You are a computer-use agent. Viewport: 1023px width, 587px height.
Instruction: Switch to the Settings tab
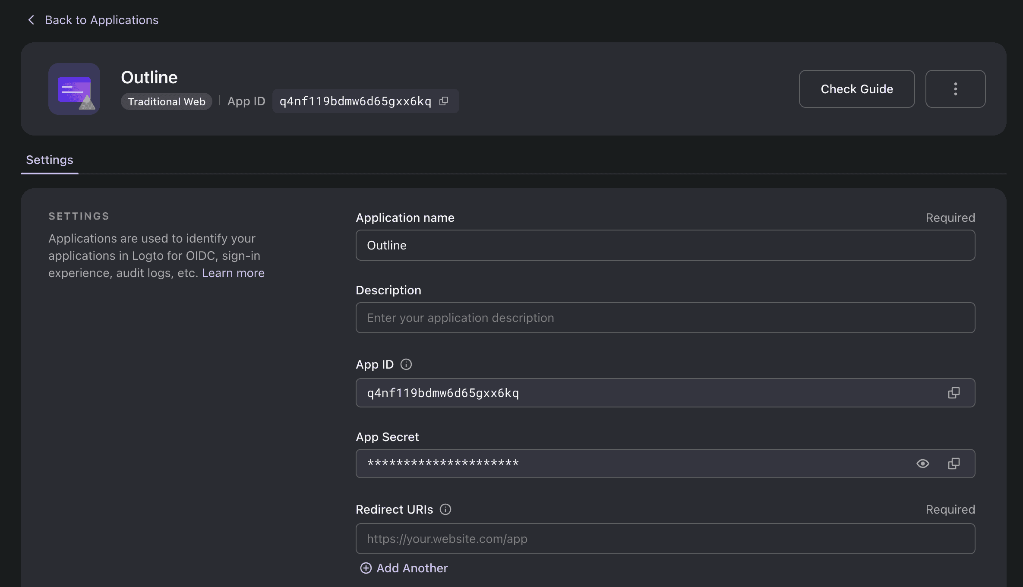pyautogui.click(x=50, y=160)
